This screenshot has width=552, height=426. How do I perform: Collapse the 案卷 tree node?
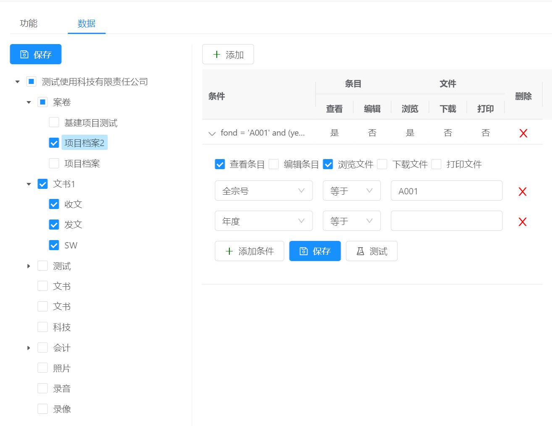click(29, 102)
